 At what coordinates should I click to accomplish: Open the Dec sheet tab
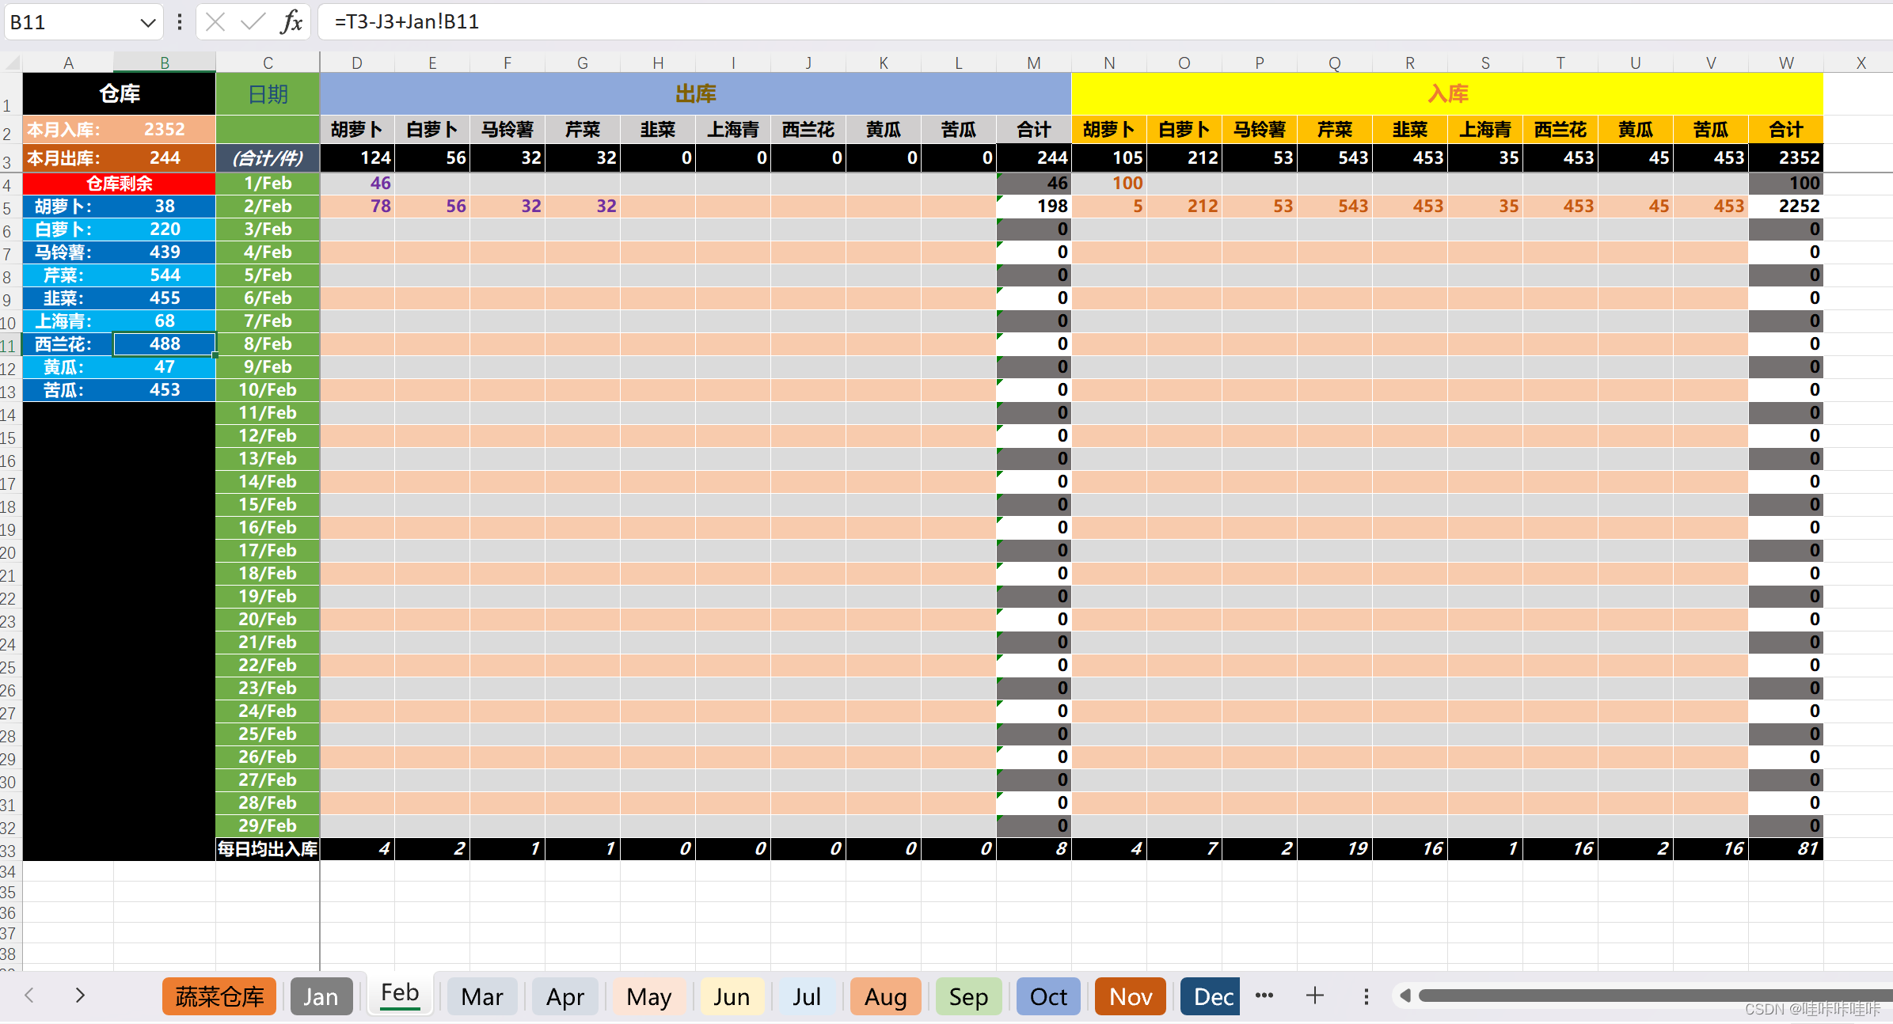point(1211,996)
